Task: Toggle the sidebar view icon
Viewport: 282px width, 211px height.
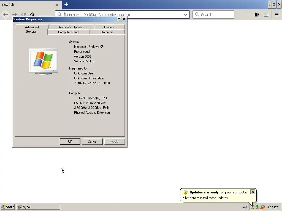Action: pos(266,15)
